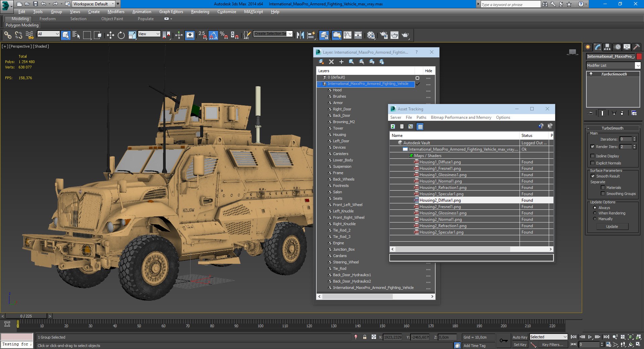Switch to the Freeform ribbon tab
The height and width of the screenshot is (349, 644).
tap(48, 19)
